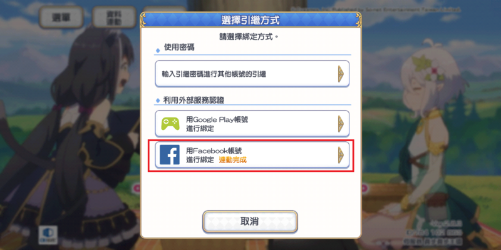Click the orange 連動完成 status label
This screenshot has height=250, width=501.
click(x=232, y=160)
